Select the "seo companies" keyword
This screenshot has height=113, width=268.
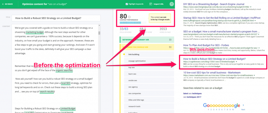point(149,93)
